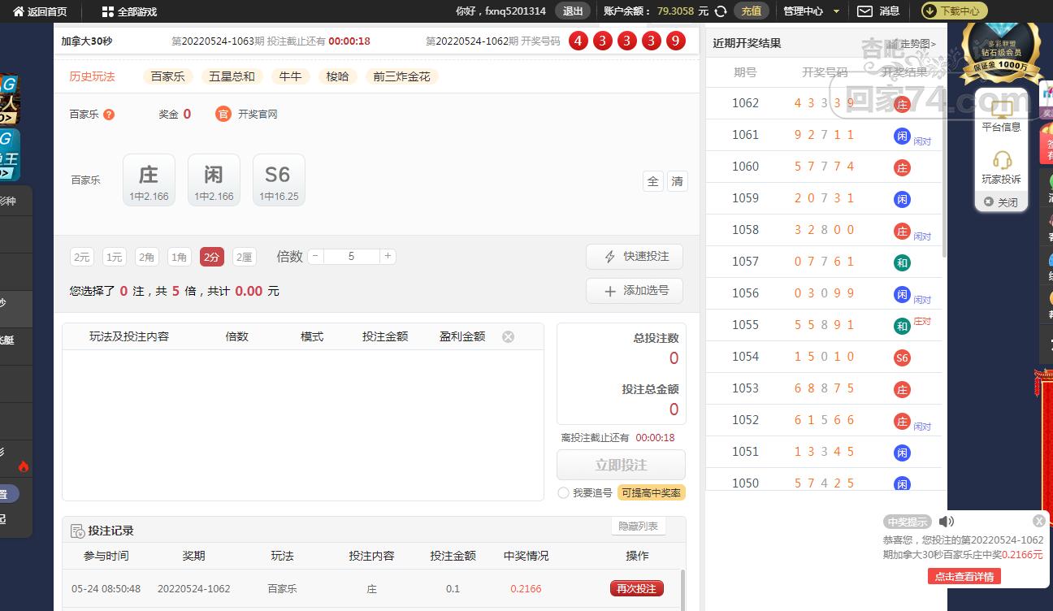The image size is (1053, 611).
Task: Click the balance refresh icon
Action: 720,11
